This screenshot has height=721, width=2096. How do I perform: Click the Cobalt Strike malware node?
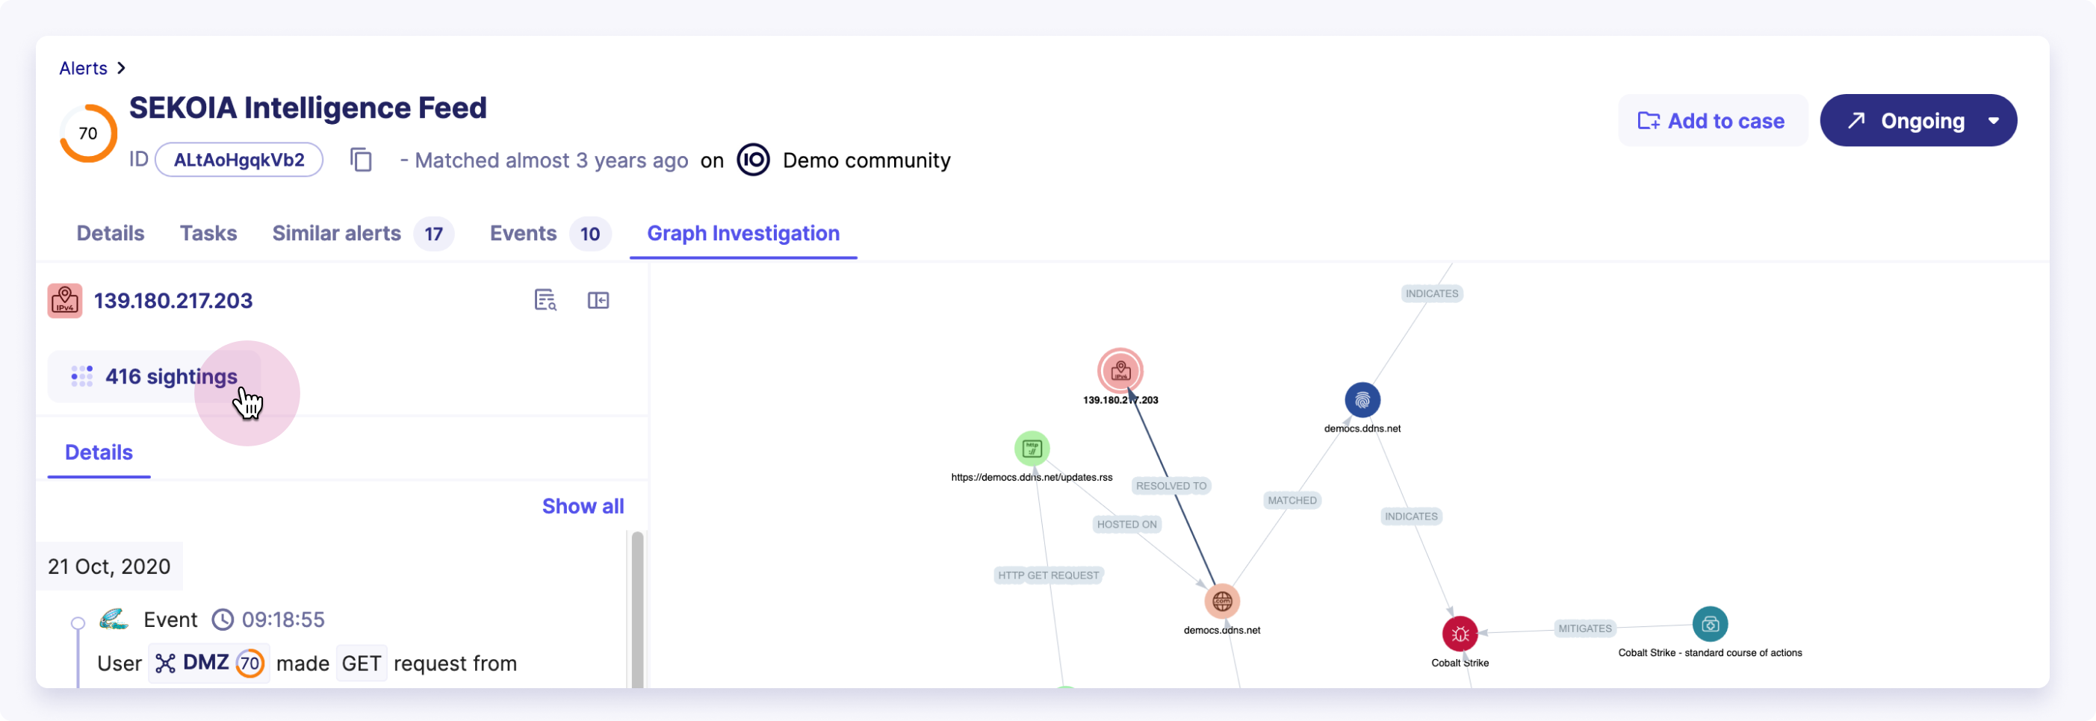coord(1461,633)
